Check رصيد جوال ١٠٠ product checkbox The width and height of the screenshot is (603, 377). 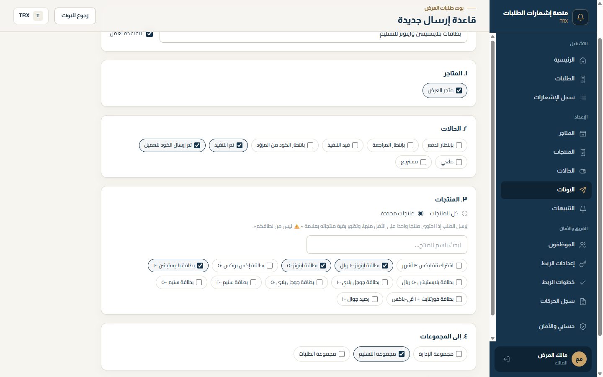click(375, 299)
